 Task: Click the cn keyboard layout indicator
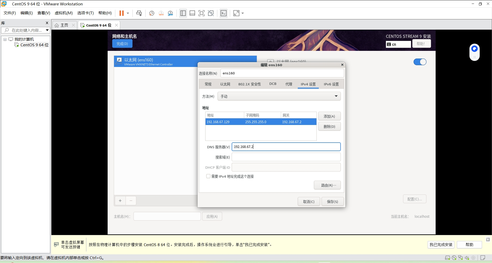click(398, 44)
